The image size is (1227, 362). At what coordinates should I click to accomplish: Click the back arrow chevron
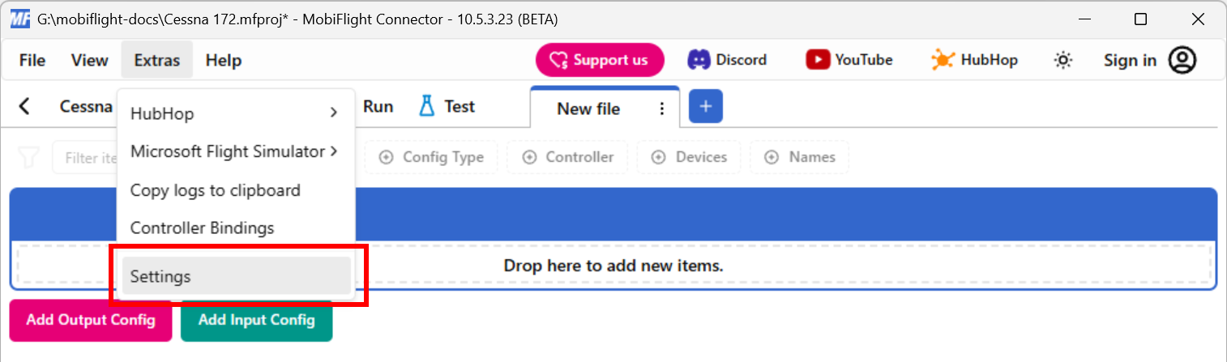[25, 106]
